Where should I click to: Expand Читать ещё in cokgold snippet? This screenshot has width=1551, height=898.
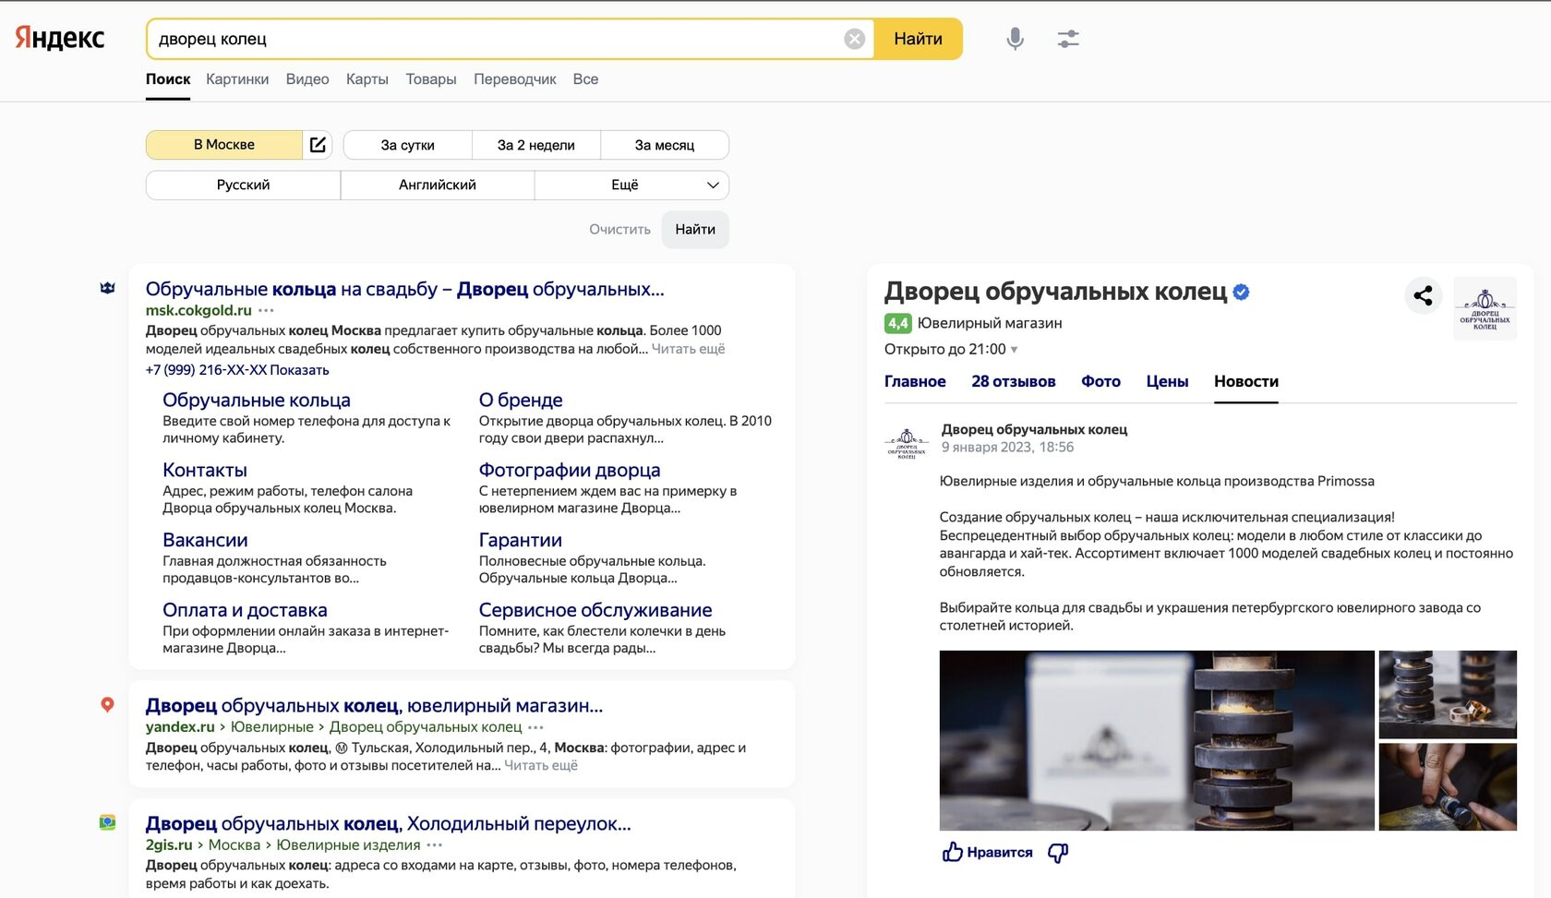tap(688, 349)
